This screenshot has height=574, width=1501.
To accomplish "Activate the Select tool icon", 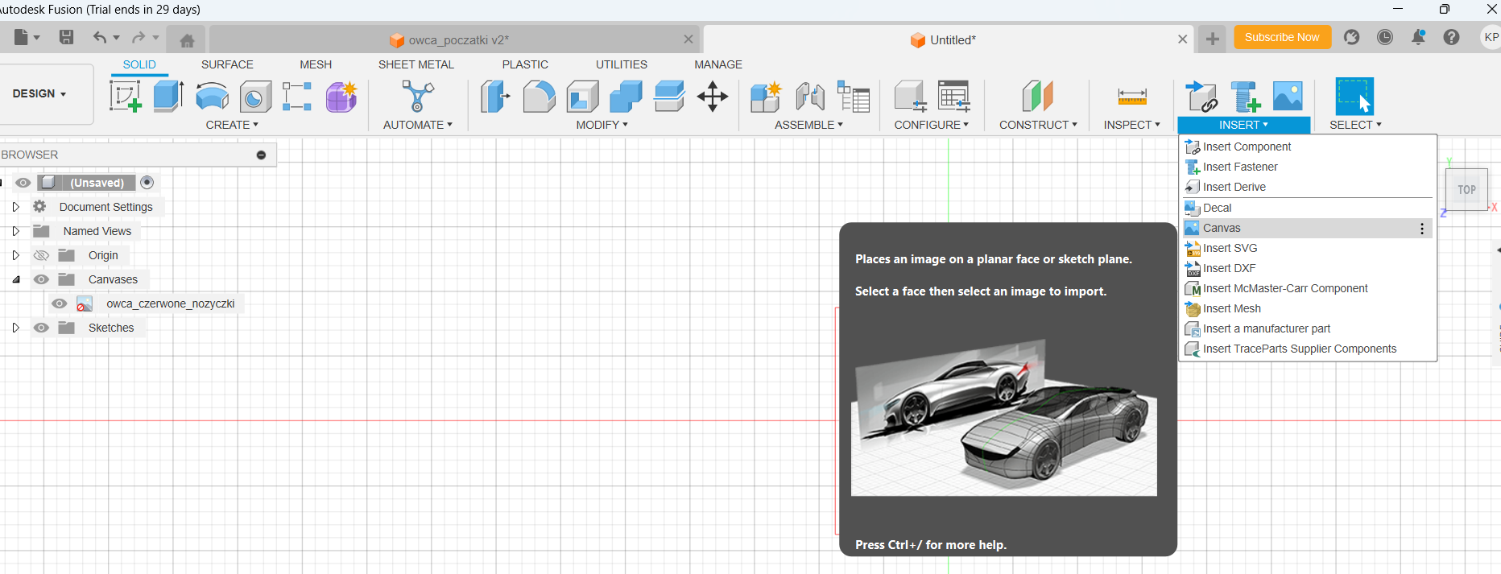I will [x=1354, y=97].
